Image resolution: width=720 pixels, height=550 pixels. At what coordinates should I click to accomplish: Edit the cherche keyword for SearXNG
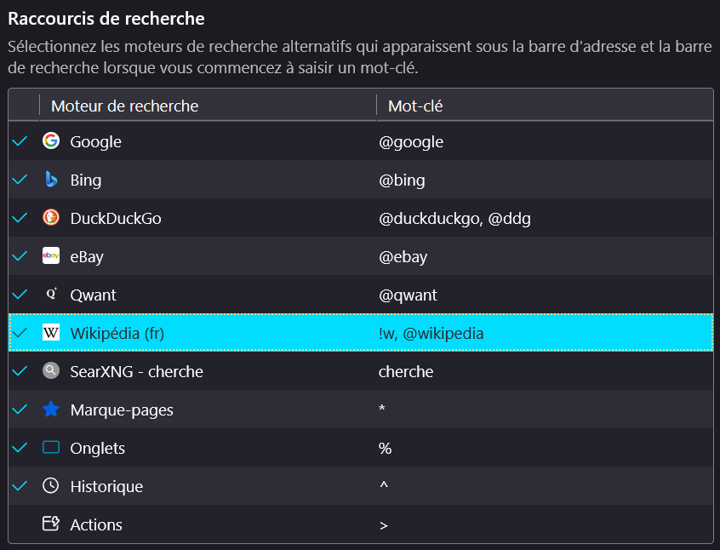(x=406, y=371)
